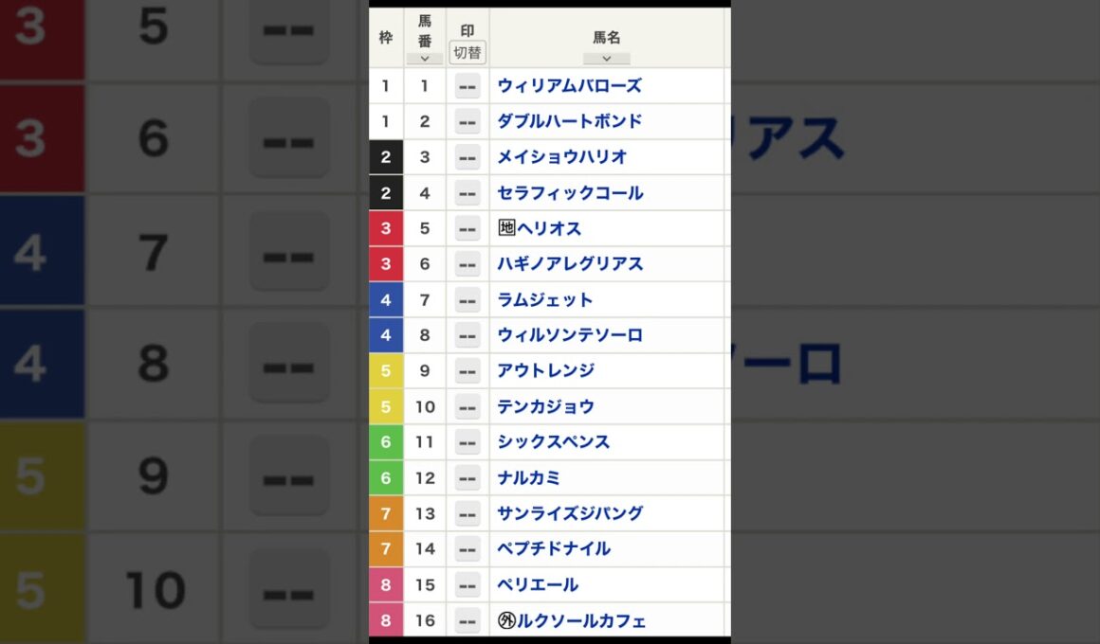Open the mark selector for ウィリアムバローズ
The width and height of the screenshot is (1100, 644).
[467, 85]
